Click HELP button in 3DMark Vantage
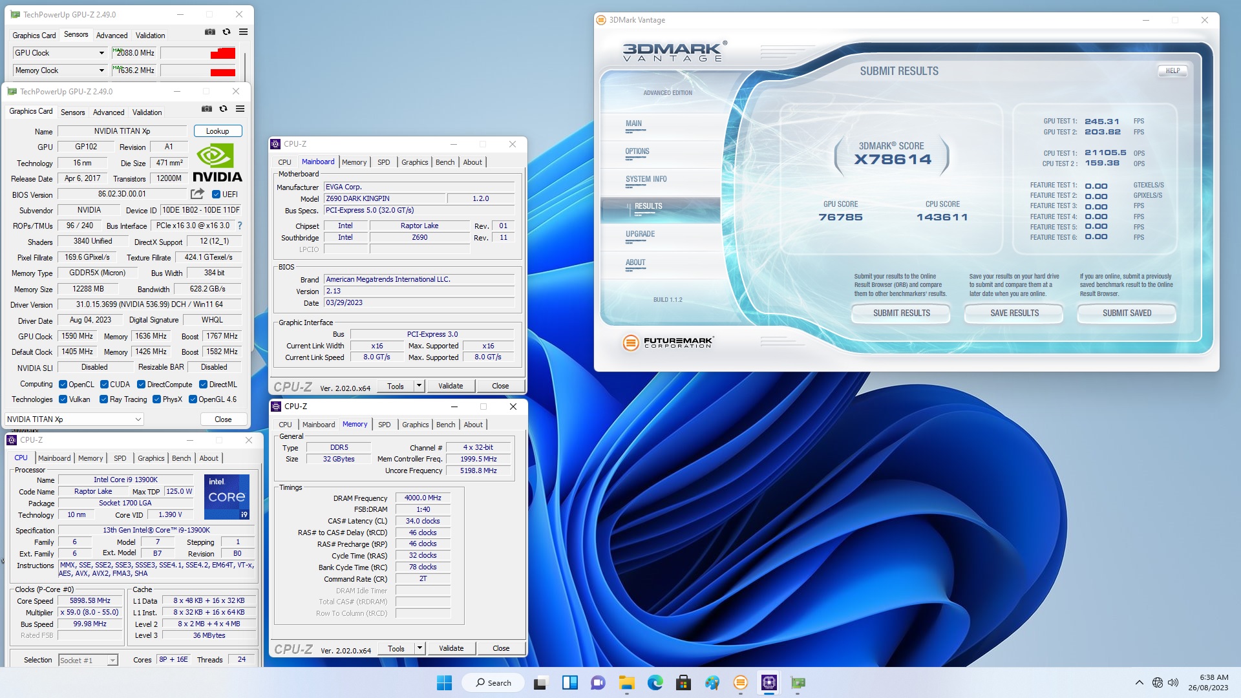This screenshot has width=1241, height=698. point(1172,71)
